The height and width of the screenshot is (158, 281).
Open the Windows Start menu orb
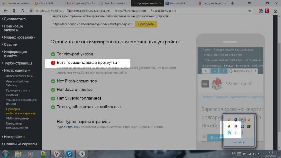(x=5, y=154)
